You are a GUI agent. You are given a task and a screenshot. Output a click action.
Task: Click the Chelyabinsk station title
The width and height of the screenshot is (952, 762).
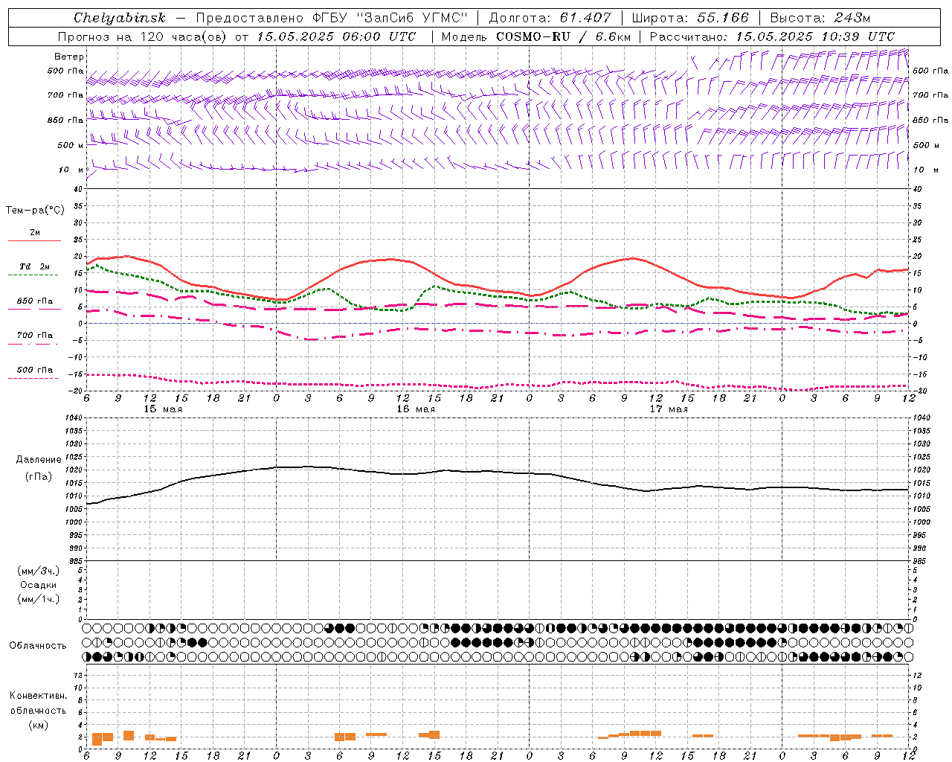(119, 18)
